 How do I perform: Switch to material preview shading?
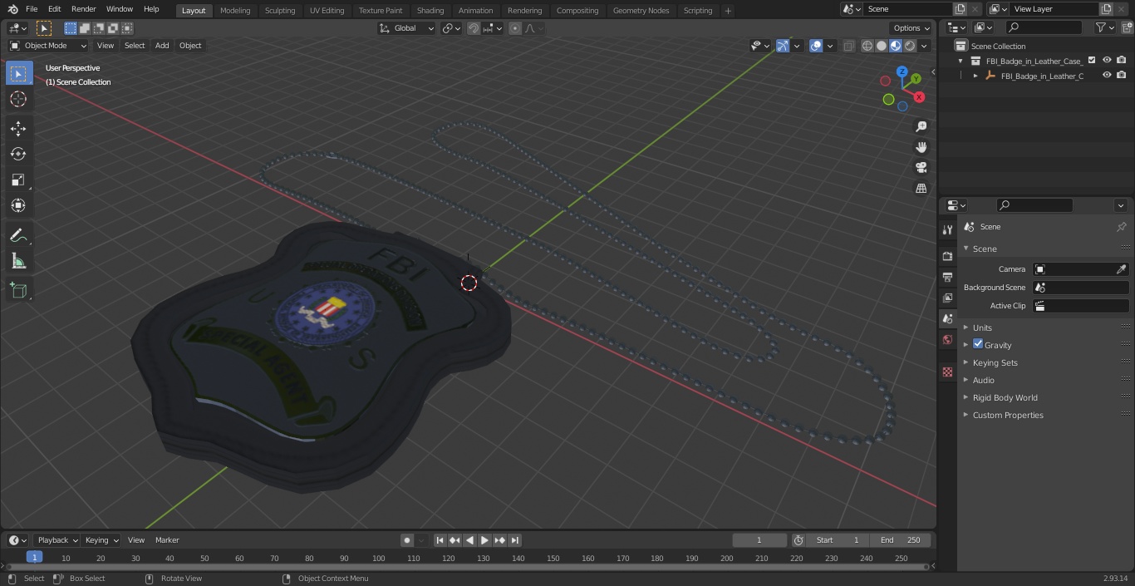pos(896,46)
